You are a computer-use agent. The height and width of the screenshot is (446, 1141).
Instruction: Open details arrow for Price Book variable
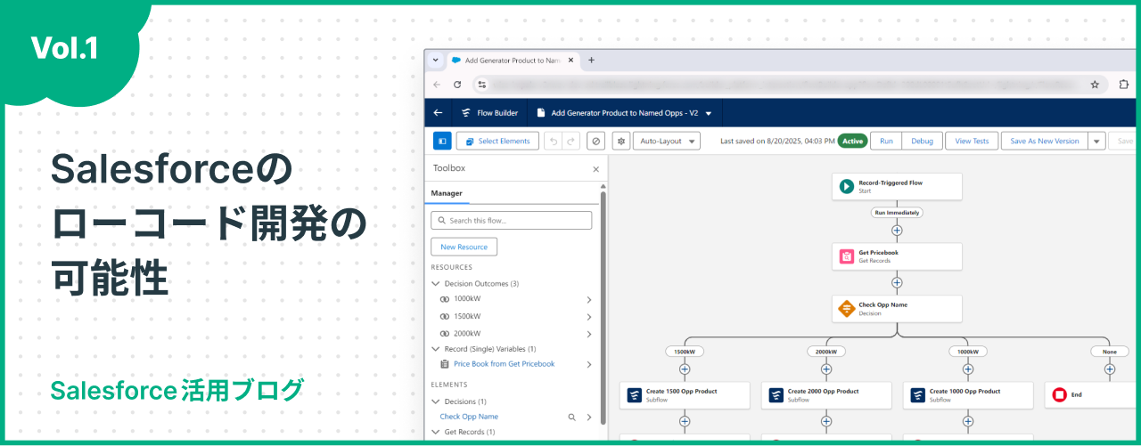point(589,364)
